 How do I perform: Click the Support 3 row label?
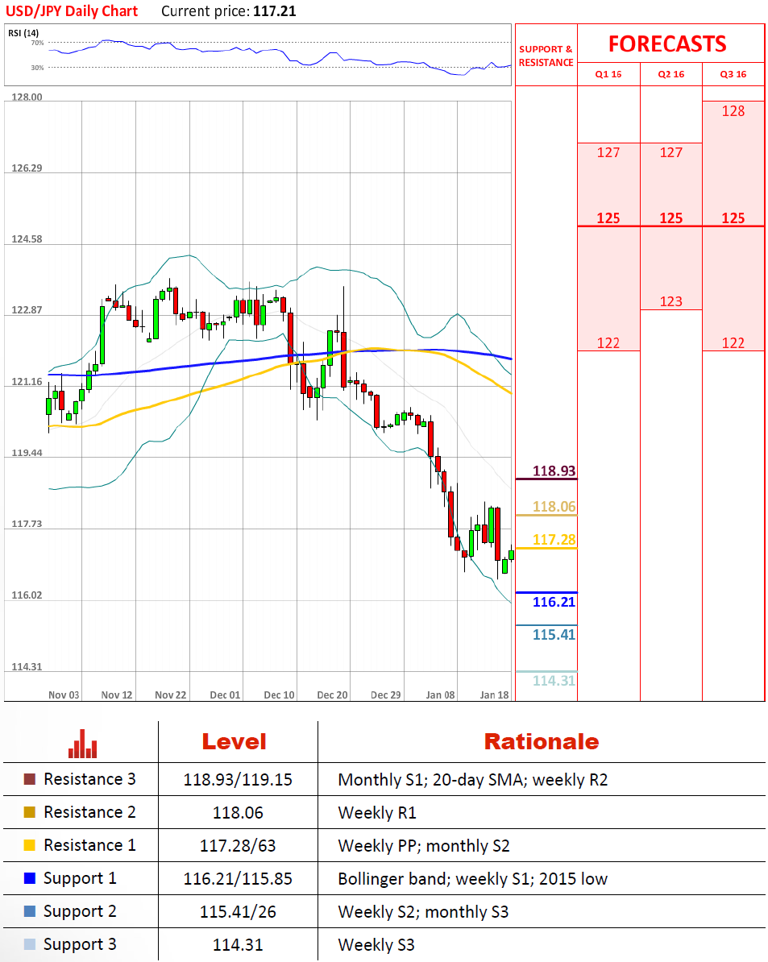tap(80, 945)
